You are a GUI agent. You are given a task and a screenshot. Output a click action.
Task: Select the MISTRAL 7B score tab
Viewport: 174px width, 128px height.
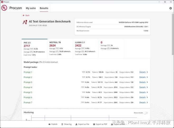pos(60,48)
